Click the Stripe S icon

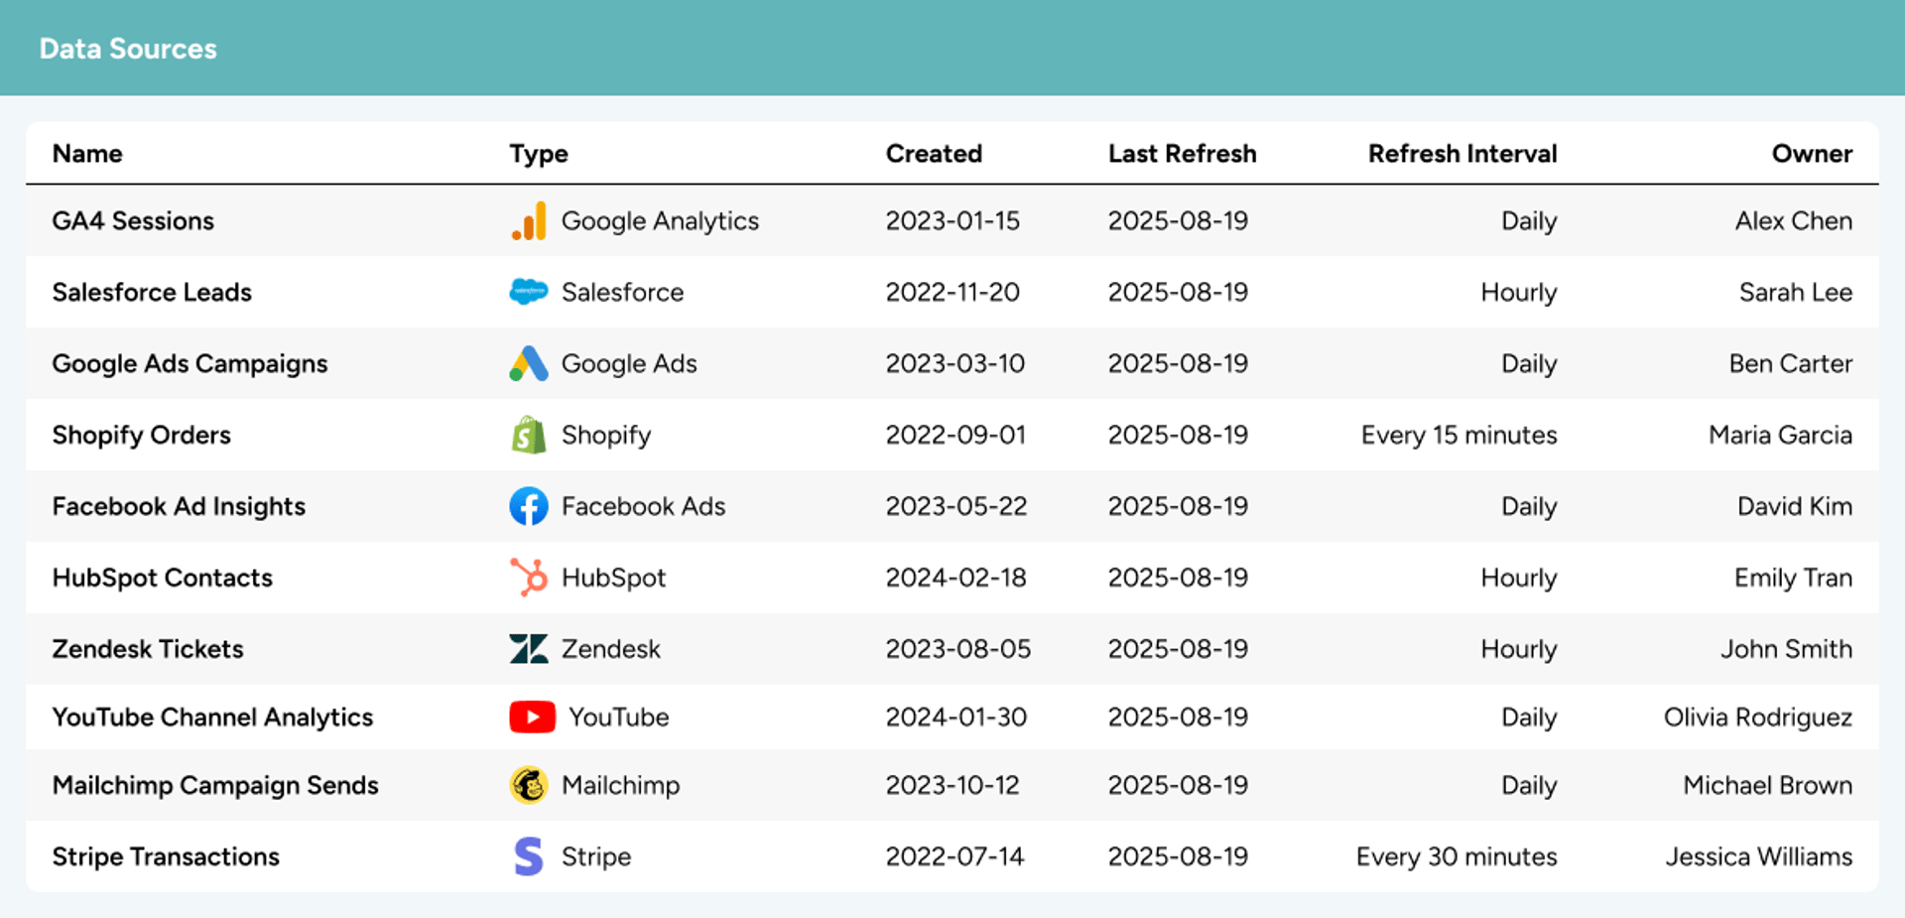pyautogui.click(x=528, y=856)
